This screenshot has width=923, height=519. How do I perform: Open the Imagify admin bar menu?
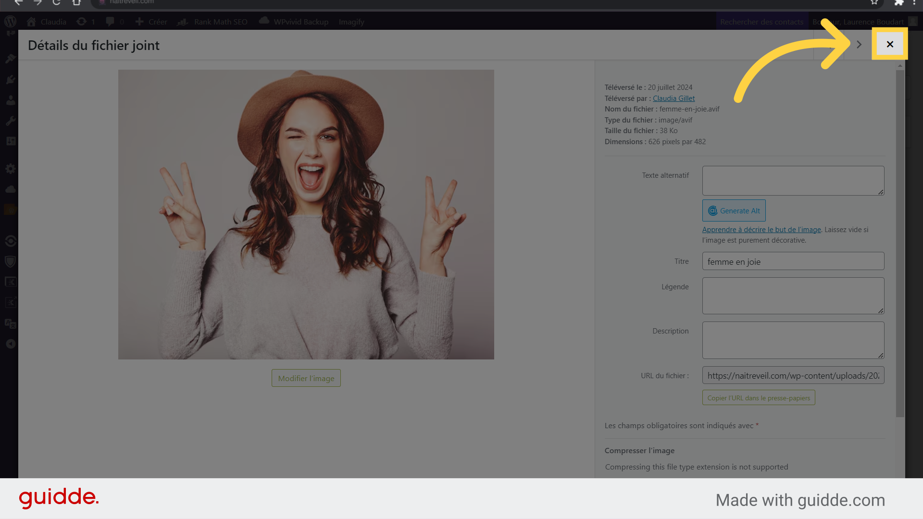click(x=351, y=22)
